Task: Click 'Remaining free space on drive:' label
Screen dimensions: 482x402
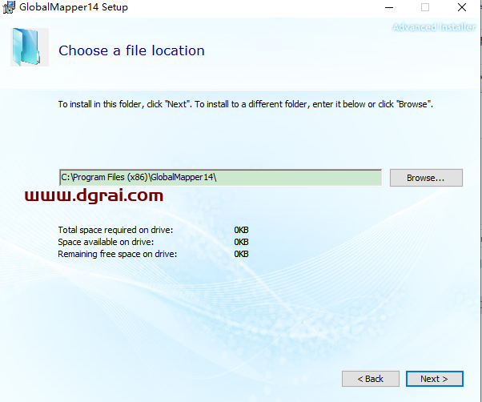Action: click(118, 254)
